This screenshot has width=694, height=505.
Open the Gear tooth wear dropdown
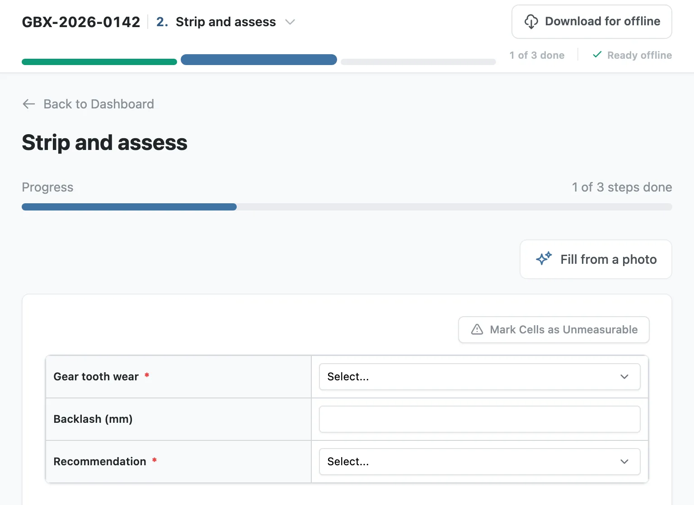[x=480, y=377]
